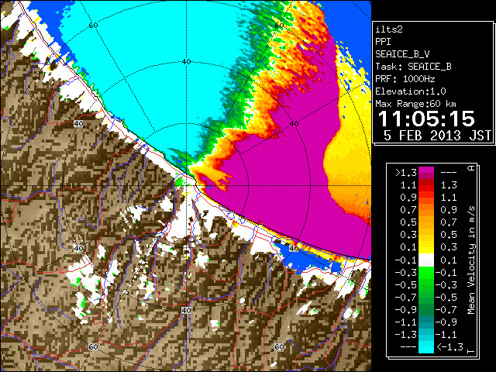Click the ">1.3" legend label
The height and width of the screenshot is (372, 496).
406,173
